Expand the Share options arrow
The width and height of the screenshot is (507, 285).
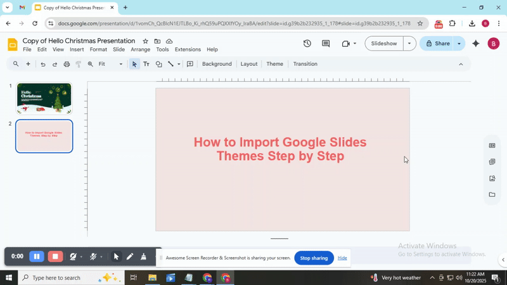[x=459, y=44]
